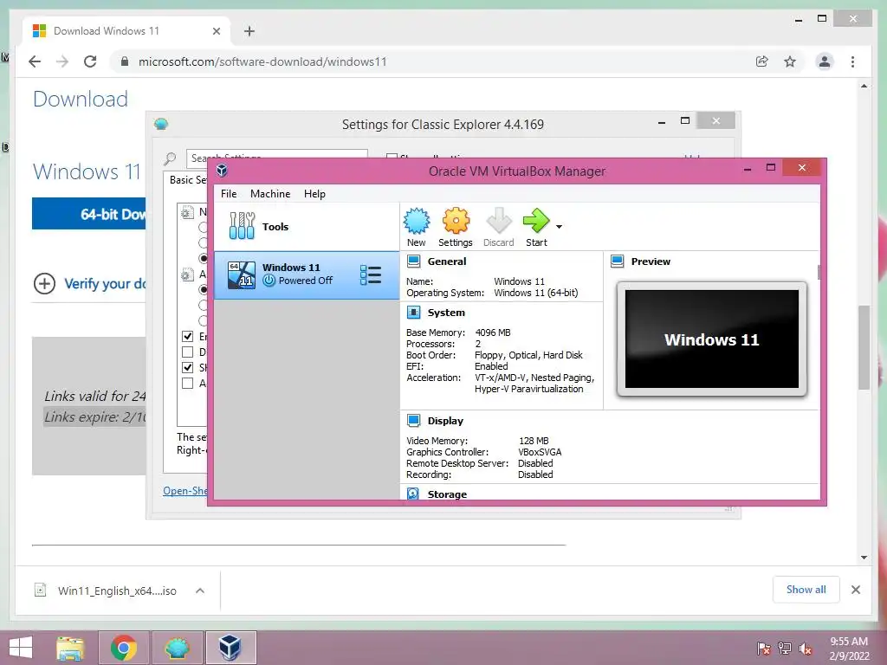This screenshot has height=665, width=887.
Task: Click the Classic Explorer shell title icon
Action: point(161,124)
